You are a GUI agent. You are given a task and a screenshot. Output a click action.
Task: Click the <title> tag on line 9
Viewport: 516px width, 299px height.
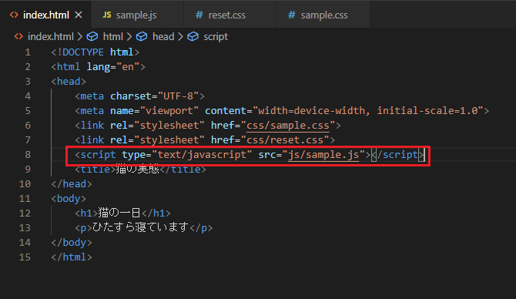pyautogui.click(x=95, y=170)
